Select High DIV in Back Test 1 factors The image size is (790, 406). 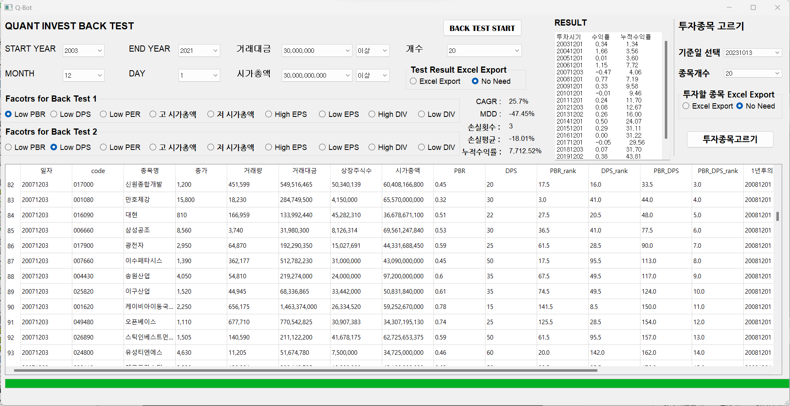coord(388,114)
